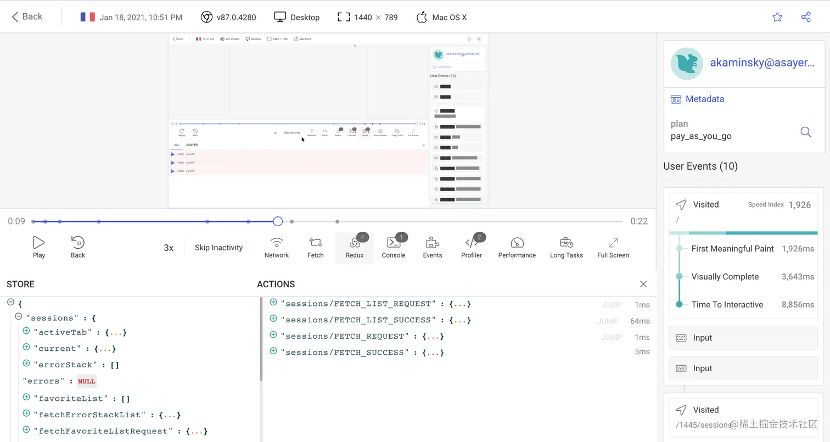Jump to the last event marker on timeline

(x=337, y=222)
